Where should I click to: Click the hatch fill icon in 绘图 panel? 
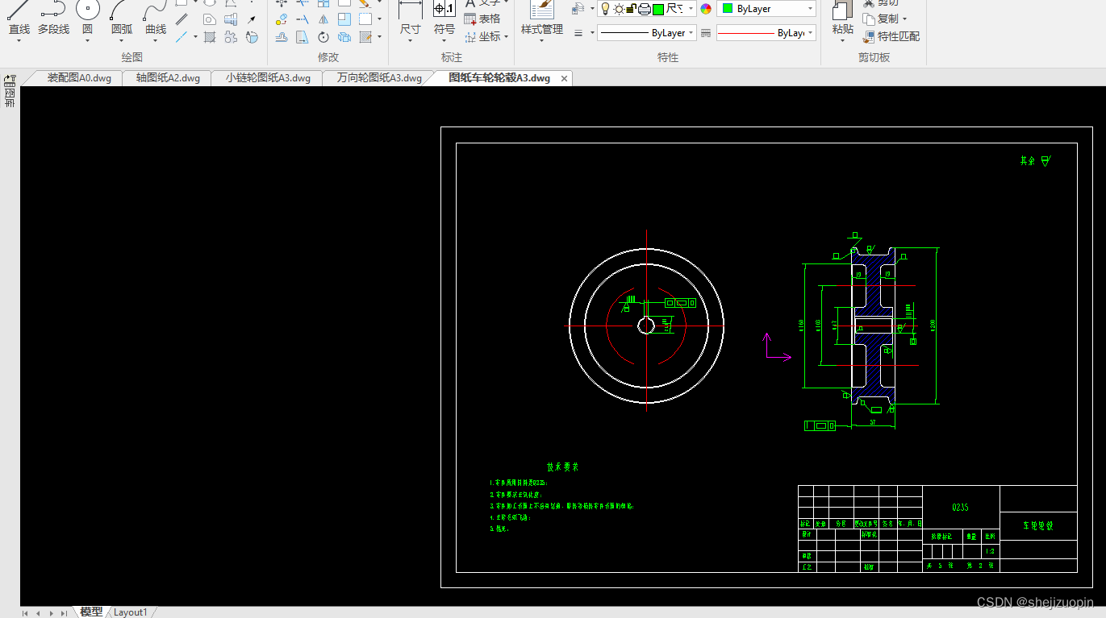[x=210, y=37]
